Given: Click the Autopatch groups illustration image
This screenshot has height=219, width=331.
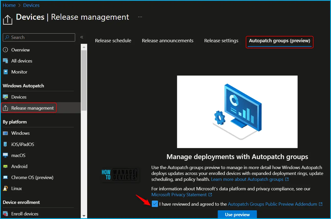Looking at the screenshot, I should coord(237,112).
